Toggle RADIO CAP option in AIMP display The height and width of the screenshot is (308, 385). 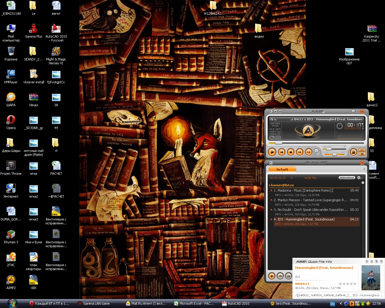coord(276,134)
